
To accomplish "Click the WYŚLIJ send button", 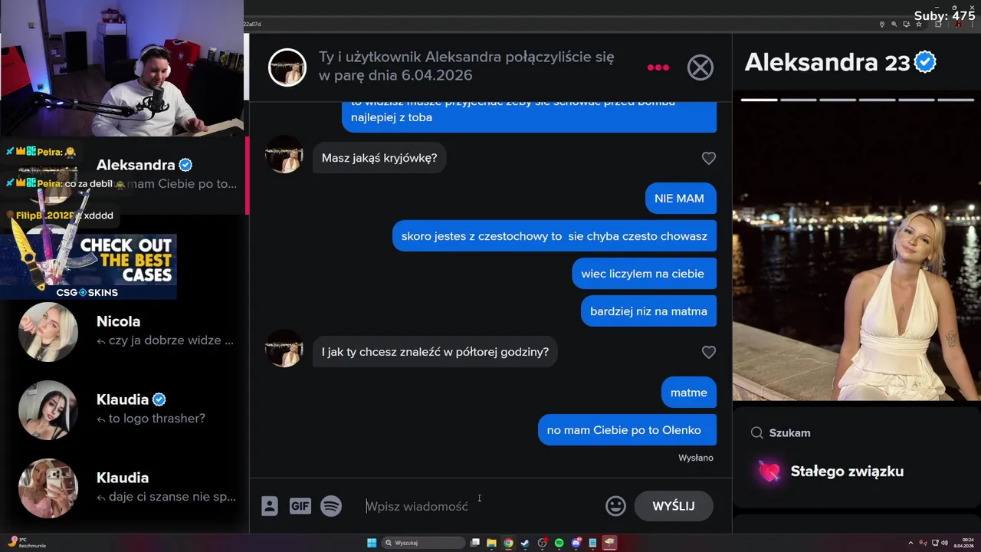I will 674,506.
